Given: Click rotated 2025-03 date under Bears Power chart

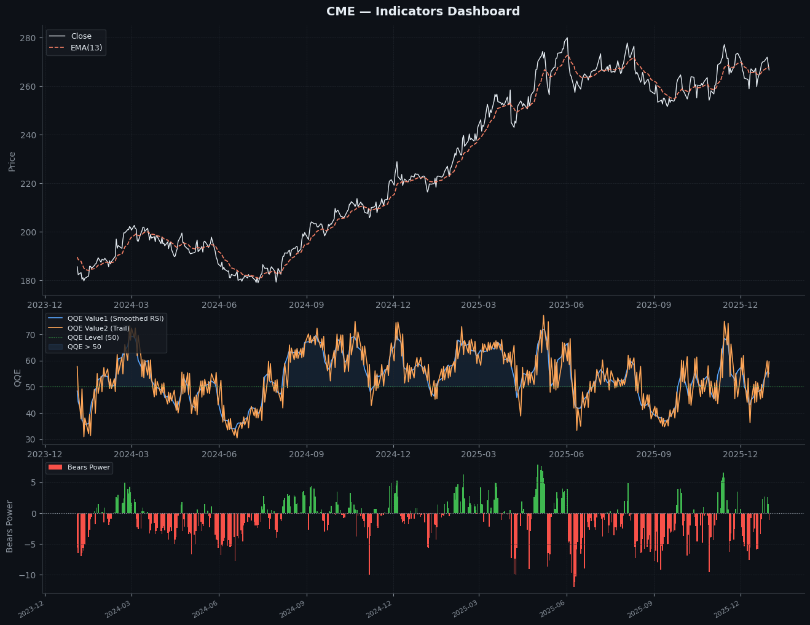Looking at the screenshot, I should [466, 610].
